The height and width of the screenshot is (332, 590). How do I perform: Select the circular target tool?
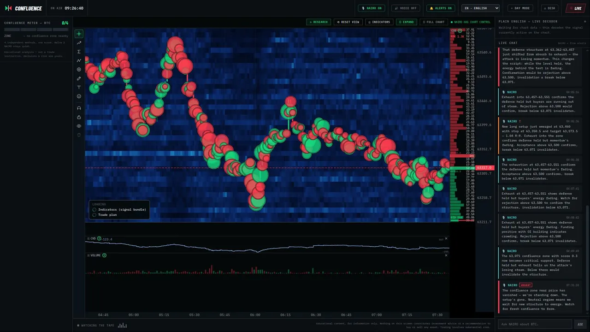(79, 70)
